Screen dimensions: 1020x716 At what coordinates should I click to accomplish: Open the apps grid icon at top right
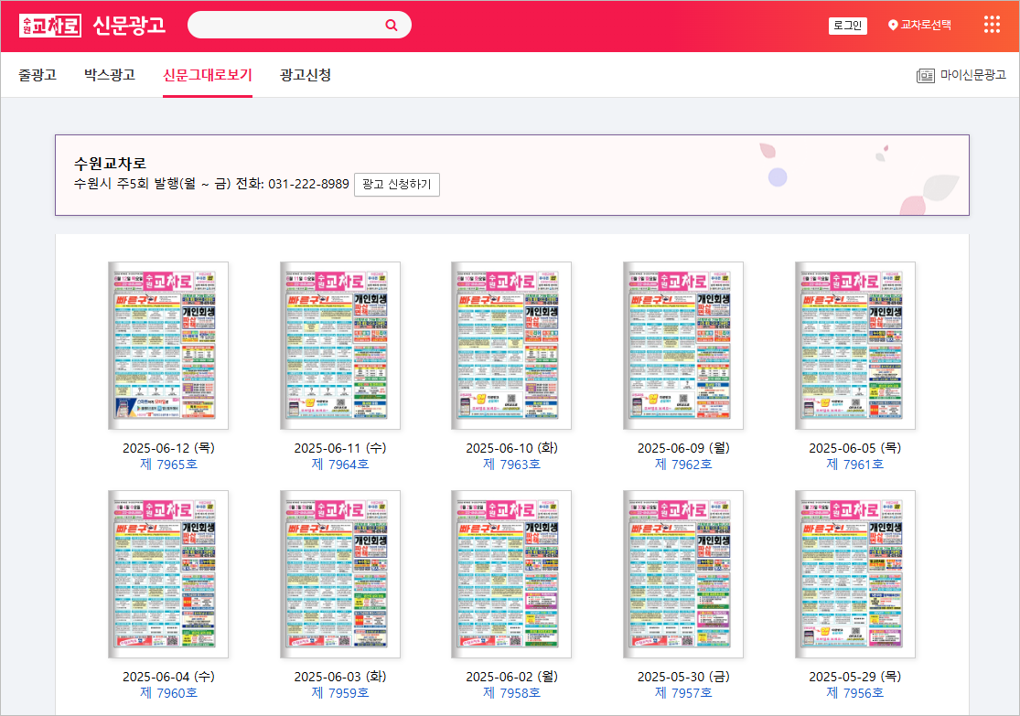(992, 25)
